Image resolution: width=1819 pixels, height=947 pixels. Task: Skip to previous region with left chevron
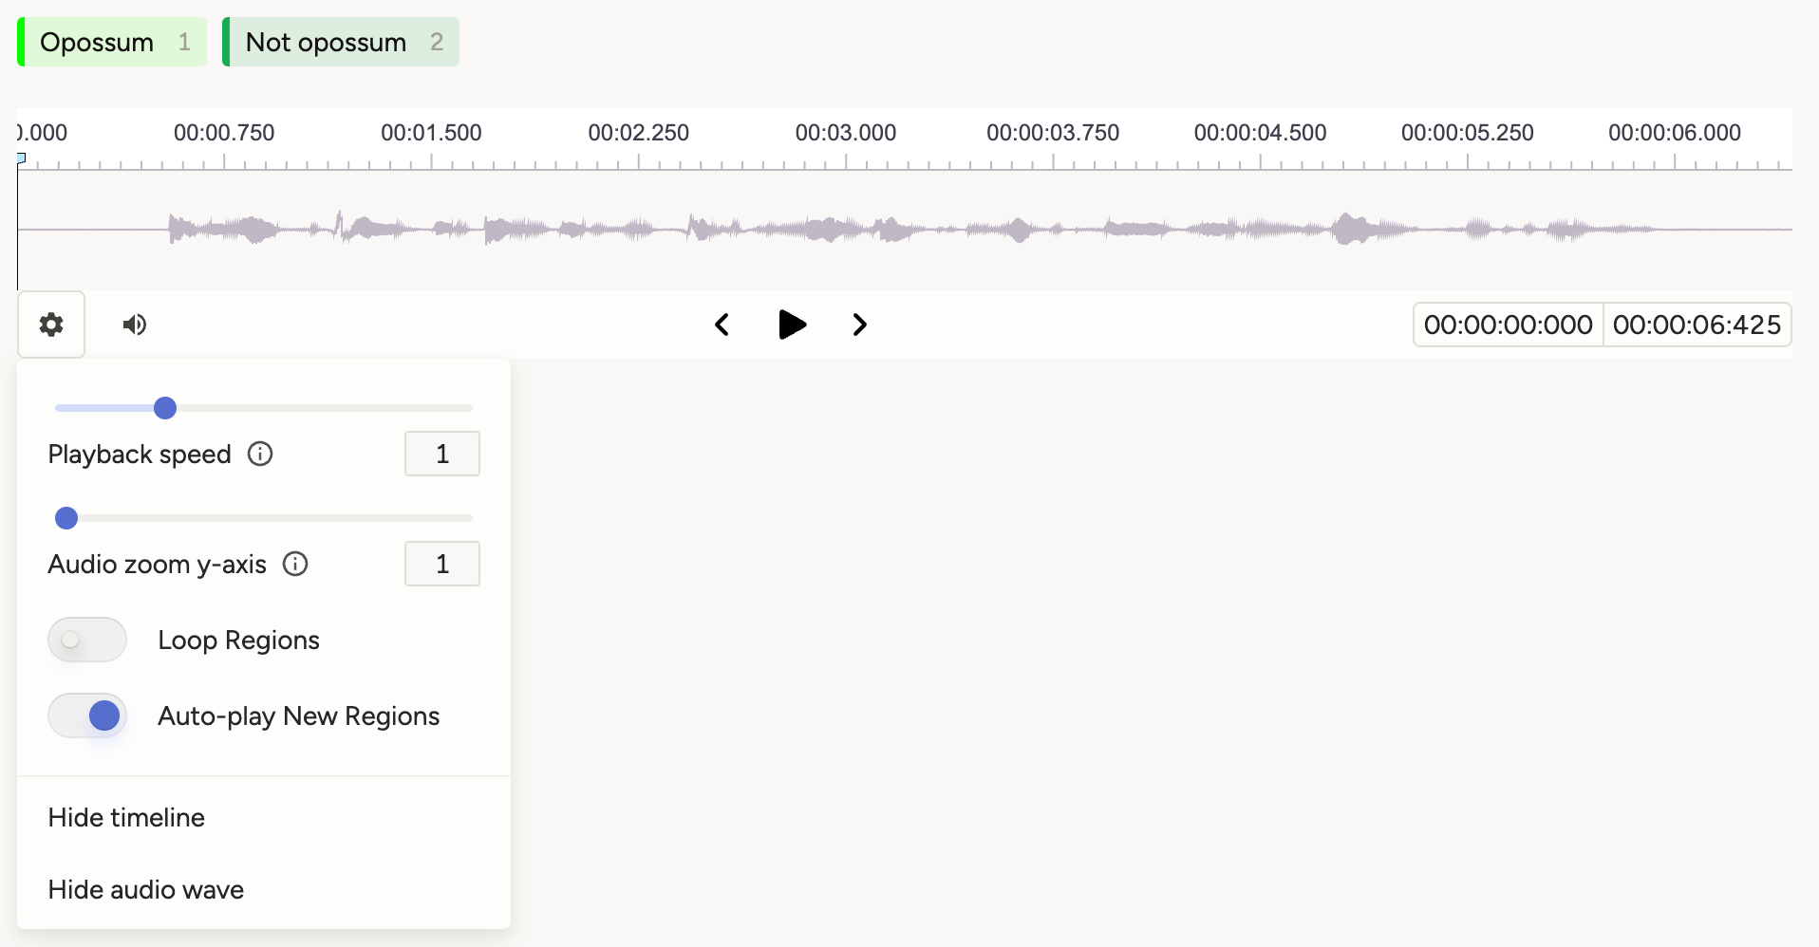722,324
